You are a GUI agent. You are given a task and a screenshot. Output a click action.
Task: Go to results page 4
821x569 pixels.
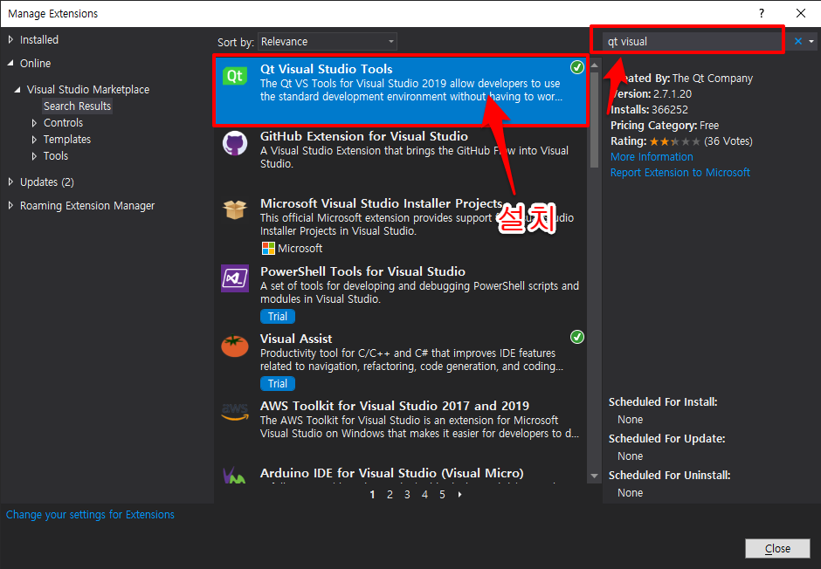point(424,495)
